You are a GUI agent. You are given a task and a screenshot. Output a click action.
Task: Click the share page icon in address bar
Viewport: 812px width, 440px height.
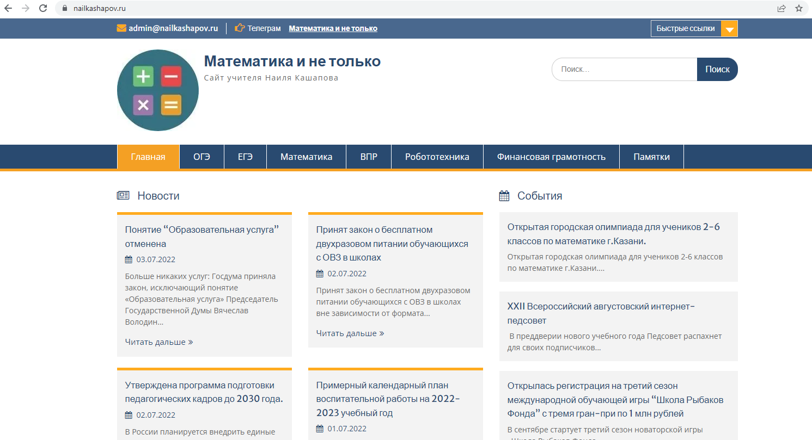tap(782, 8)
